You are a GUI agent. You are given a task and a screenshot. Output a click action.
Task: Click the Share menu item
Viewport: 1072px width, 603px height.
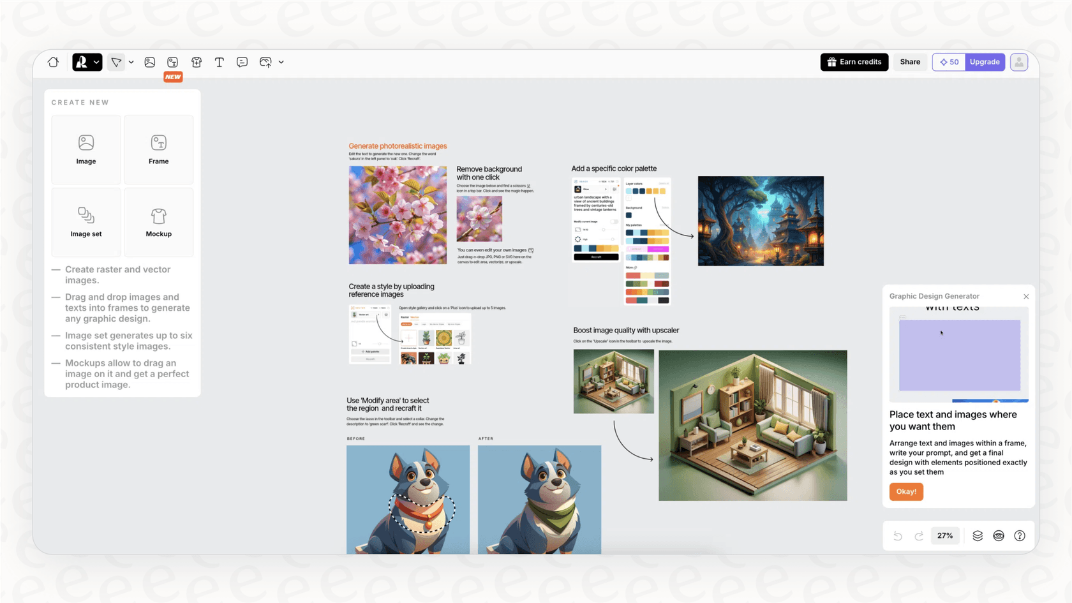(x=909, y=62)
